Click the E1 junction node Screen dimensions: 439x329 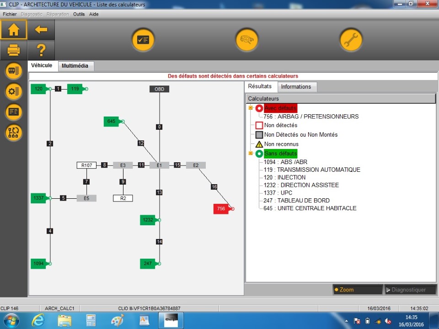[x=159, y=165]
